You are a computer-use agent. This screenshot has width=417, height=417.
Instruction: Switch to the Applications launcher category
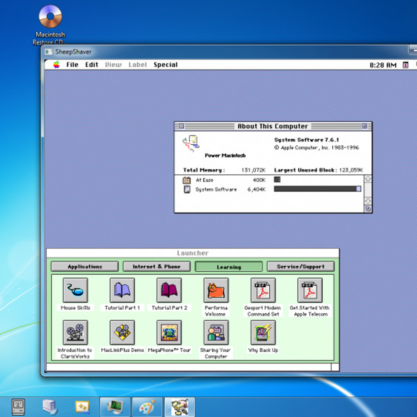85,267
